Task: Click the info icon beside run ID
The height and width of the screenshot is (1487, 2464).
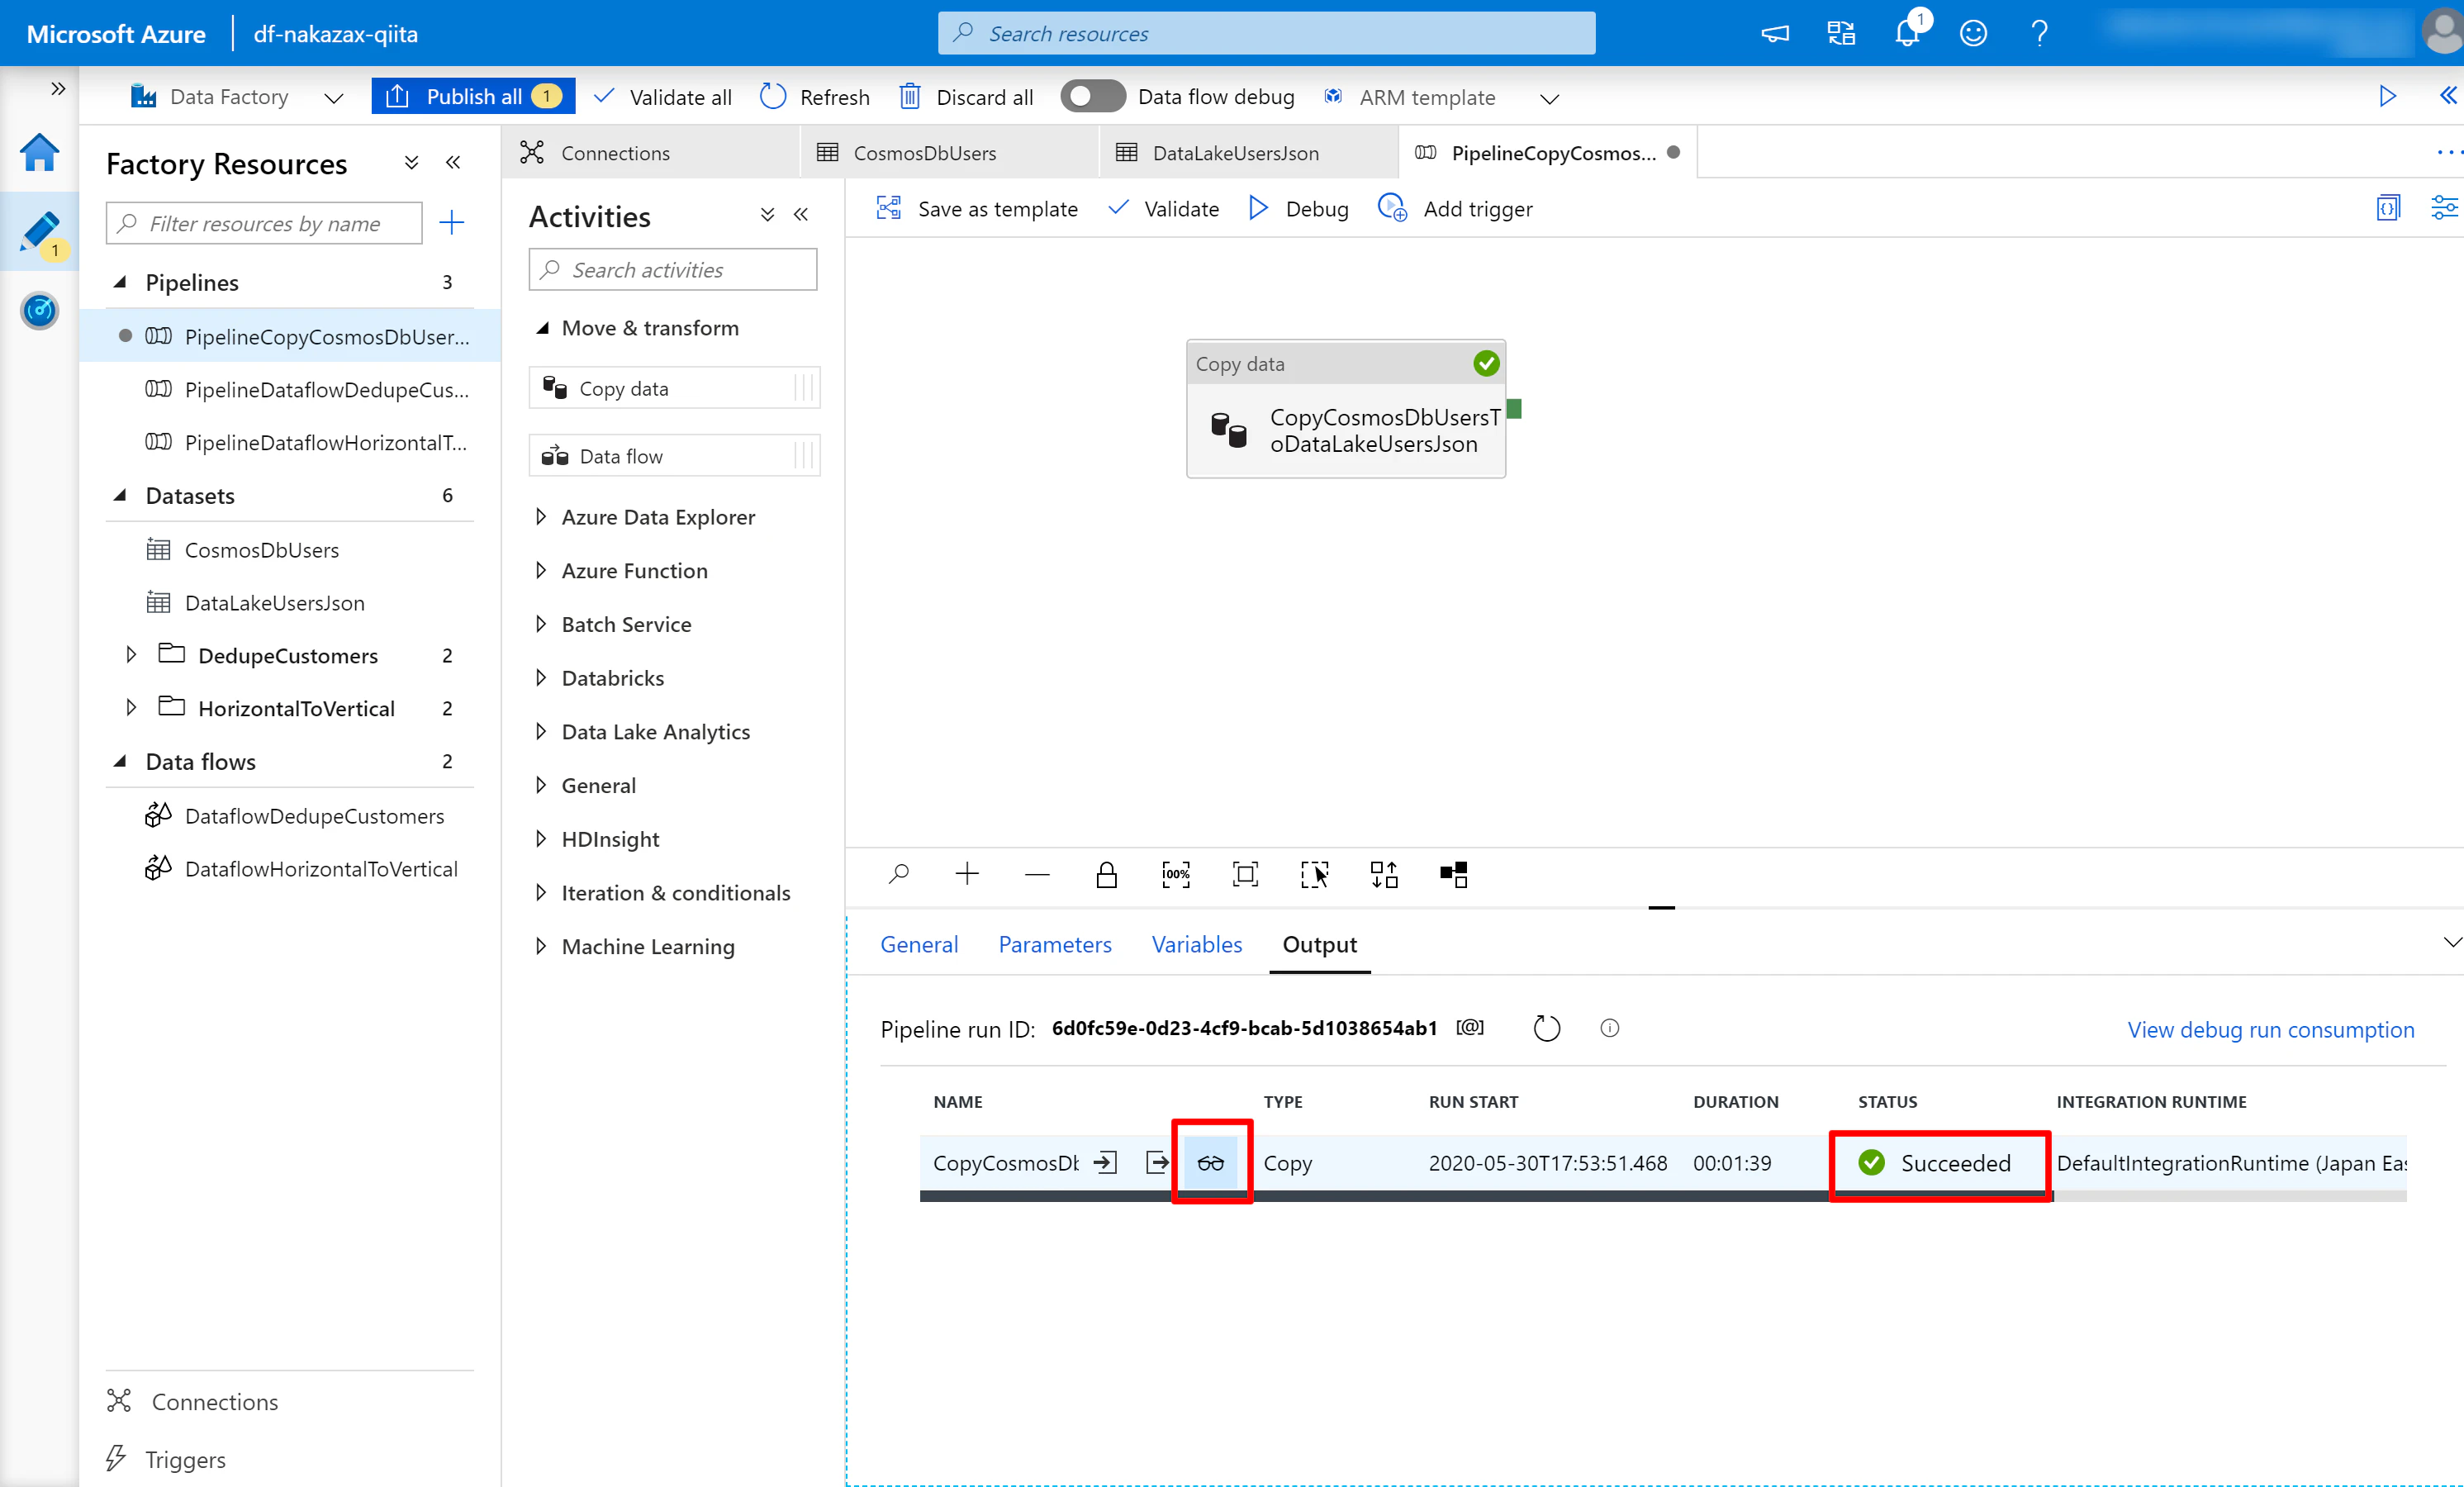Action: [x=1610, y=1028]
